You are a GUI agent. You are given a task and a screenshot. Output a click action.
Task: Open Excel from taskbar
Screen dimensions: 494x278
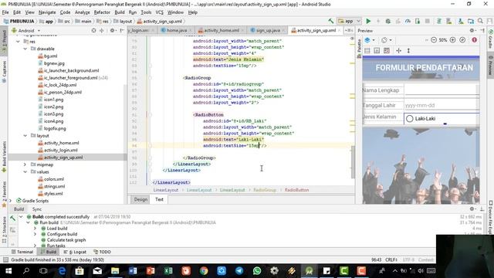168,271
